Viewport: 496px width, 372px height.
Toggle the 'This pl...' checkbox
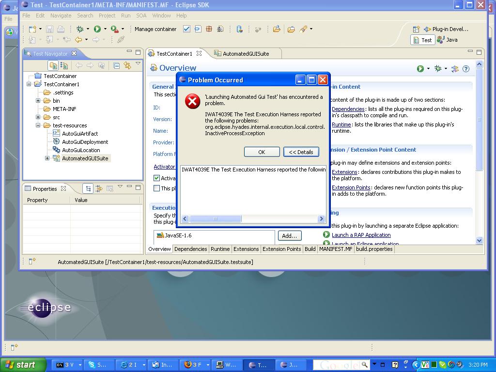156,188
